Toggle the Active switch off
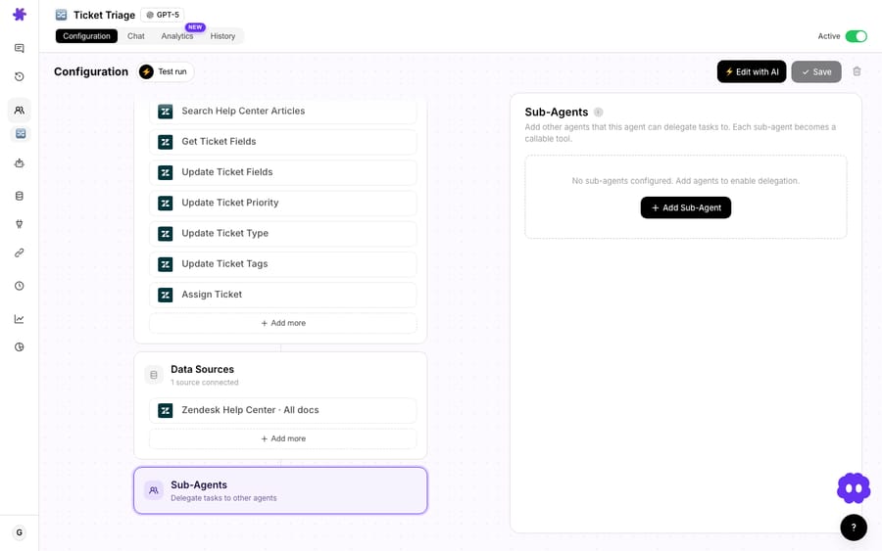The width and height of the screenshot is (882, 551). tap(857, 36)
